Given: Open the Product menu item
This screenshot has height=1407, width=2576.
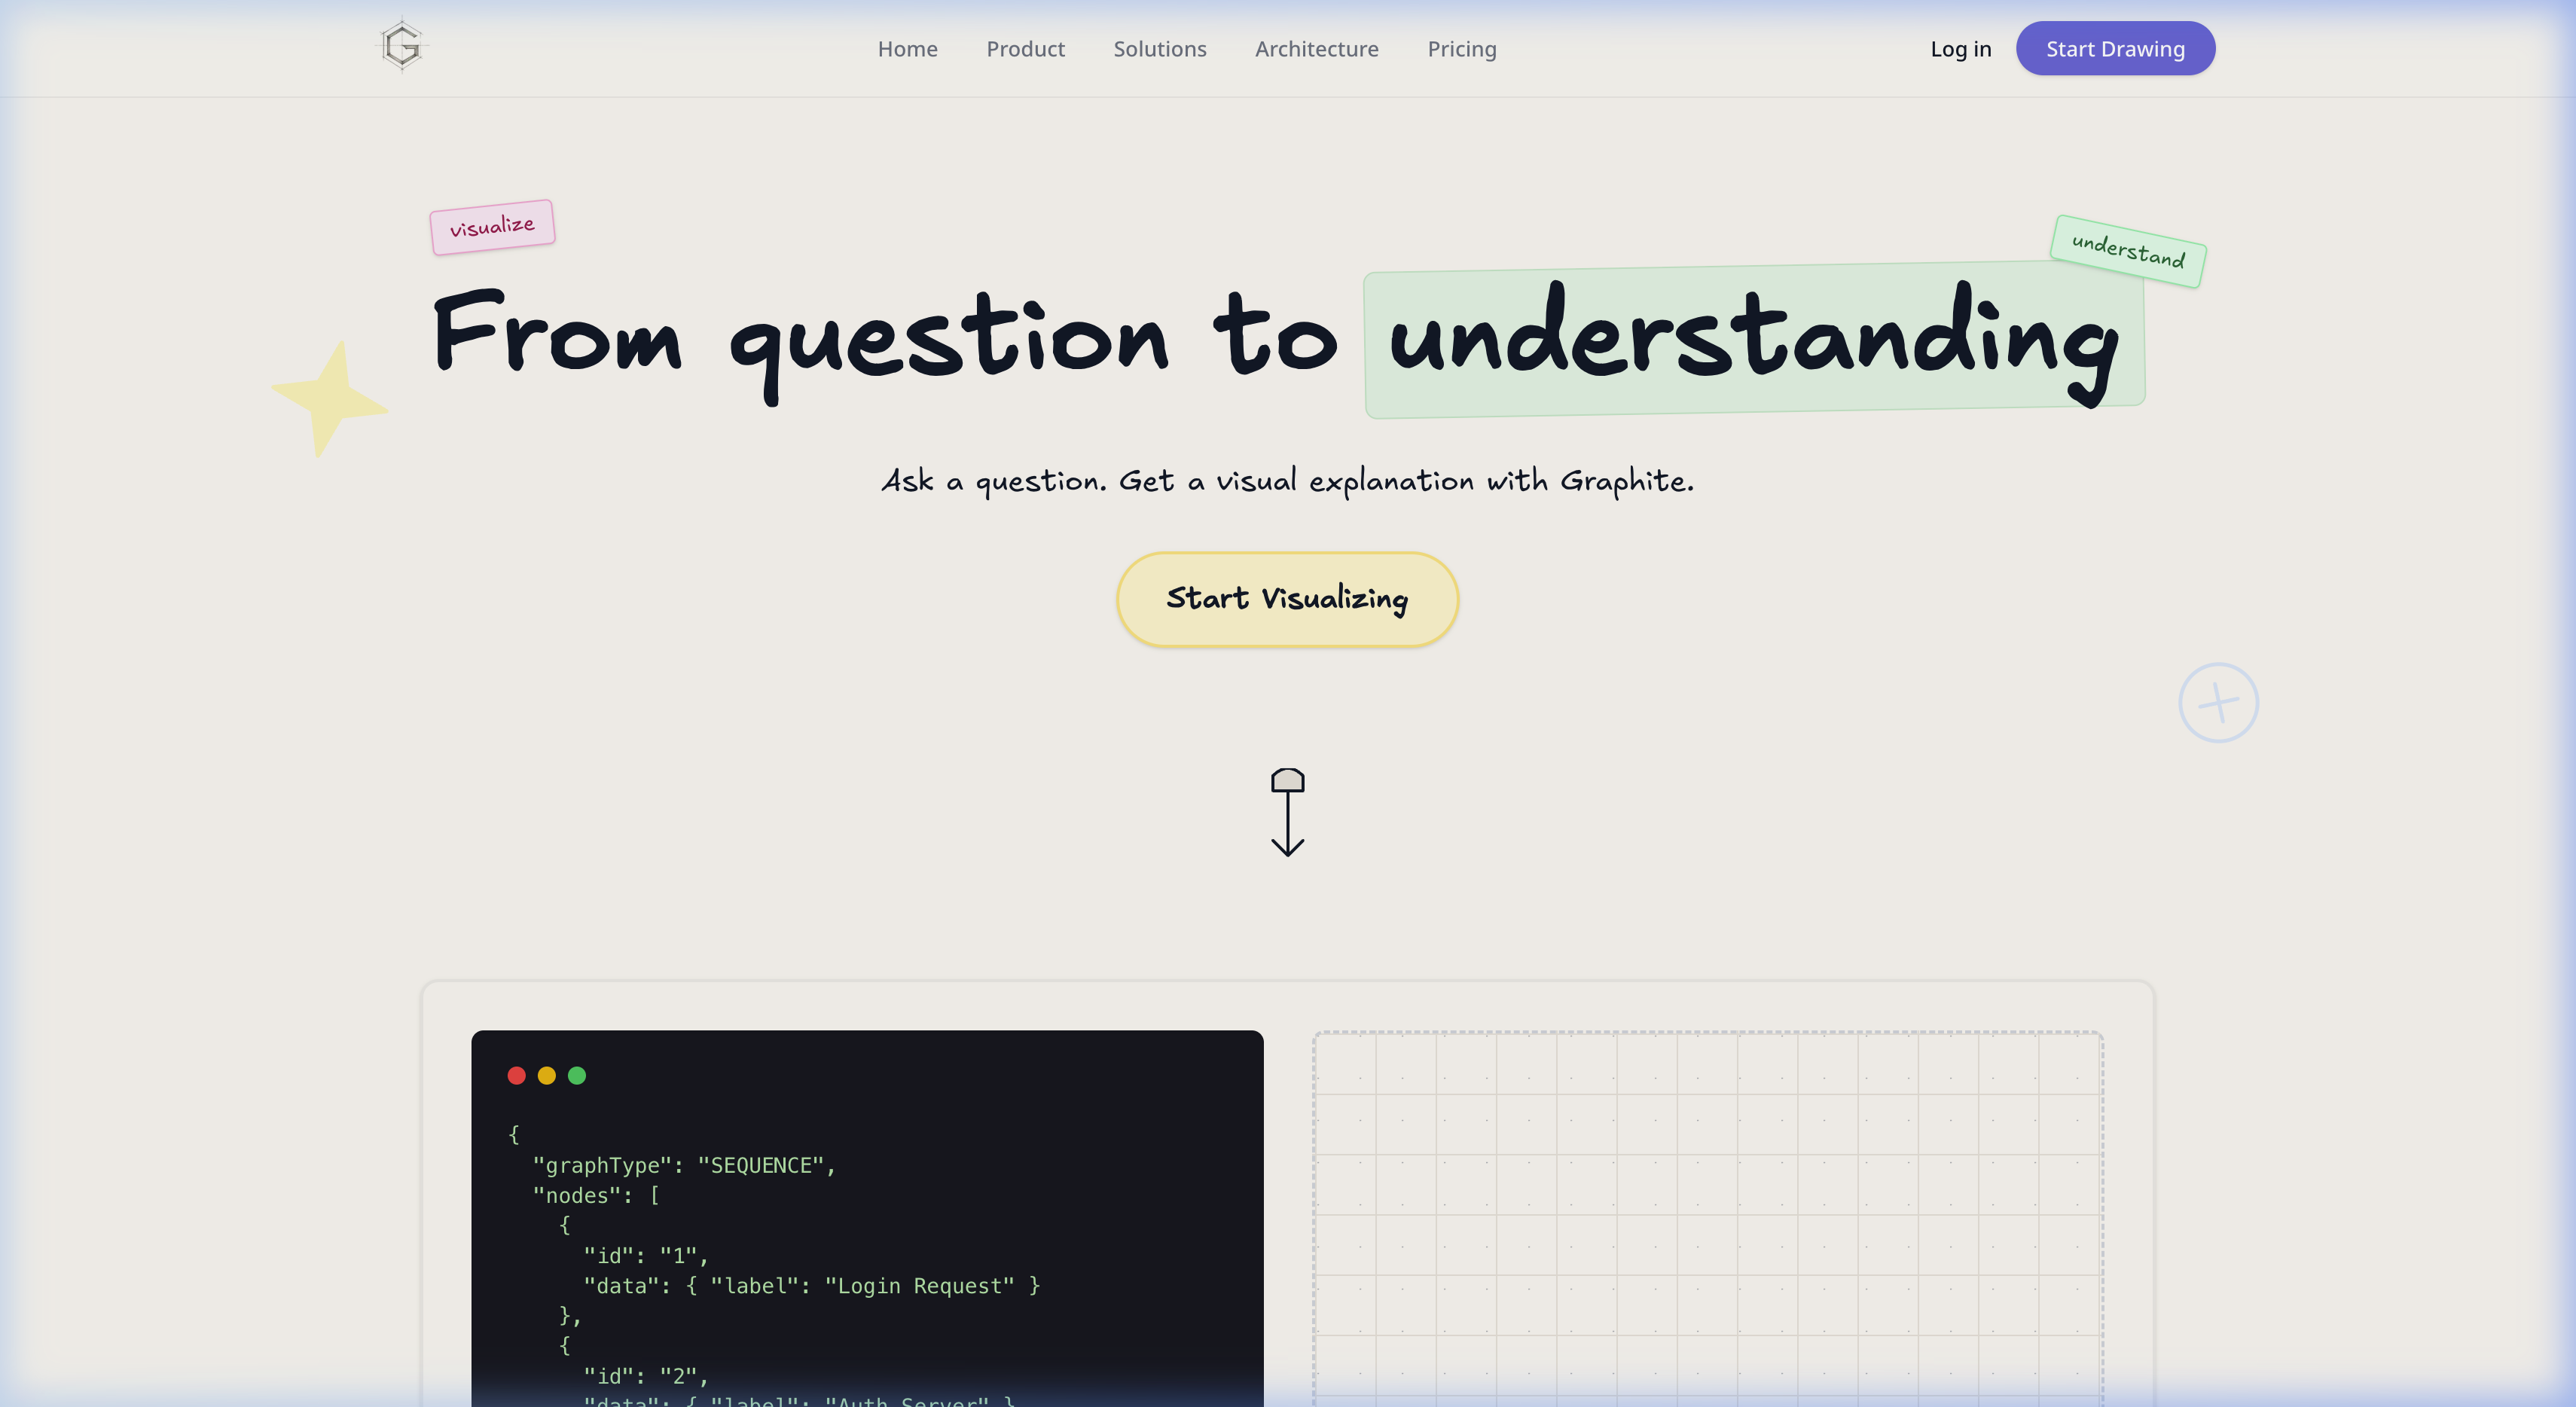Looking at the screenshot, I should 1025,49.
